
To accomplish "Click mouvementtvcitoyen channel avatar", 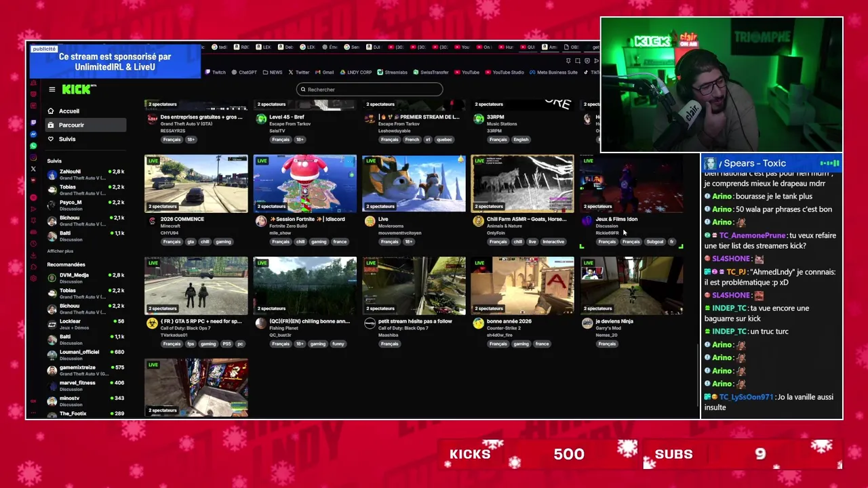I will pyautogui.click(x=370, y=222).
